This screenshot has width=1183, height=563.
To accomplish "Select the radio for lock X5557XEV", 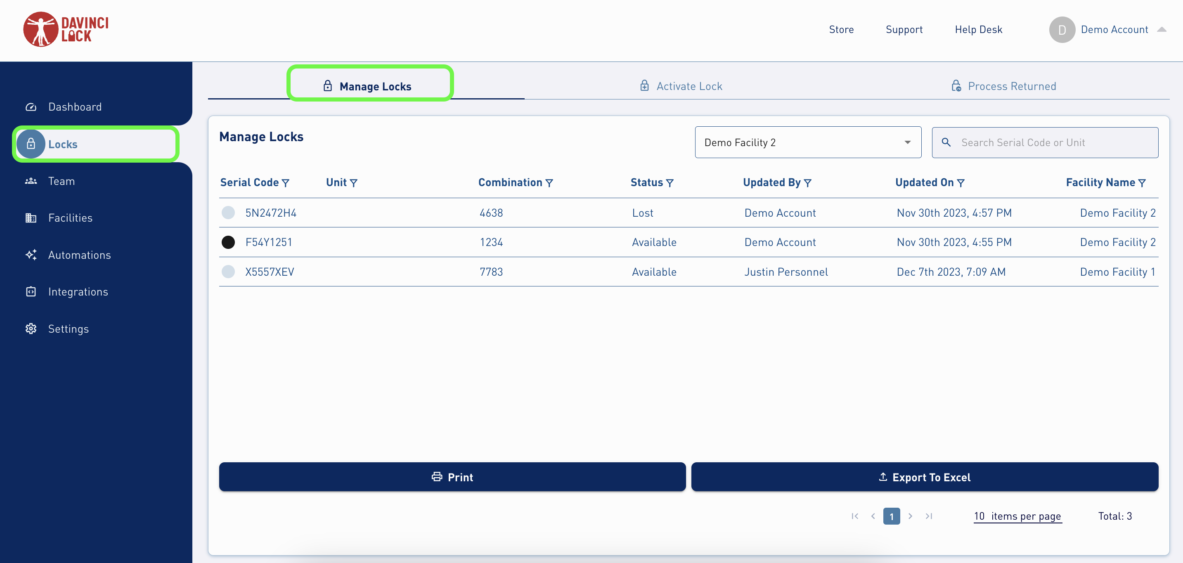I will coord(228,272).
